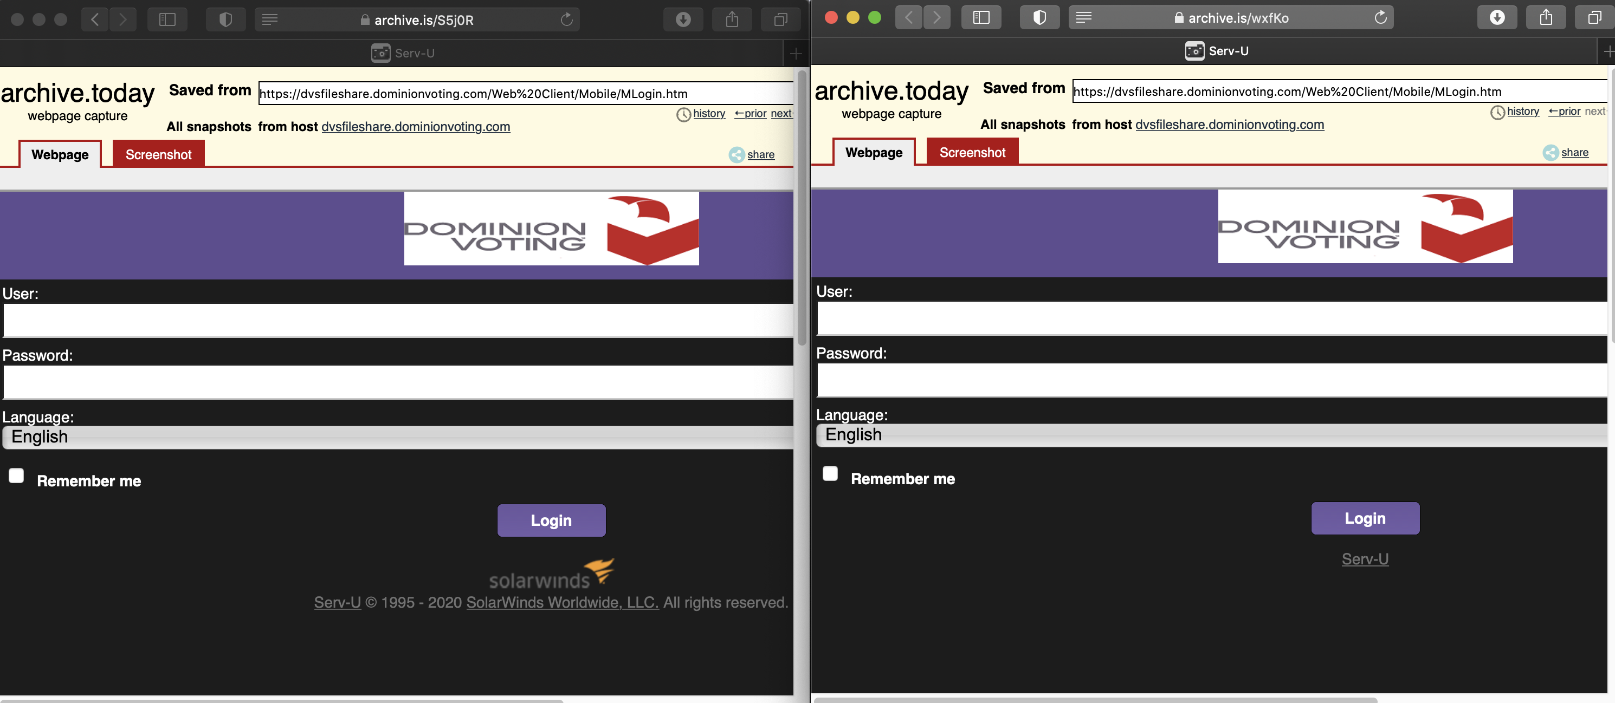Show sidebar in right Safari window

(981, 17)
